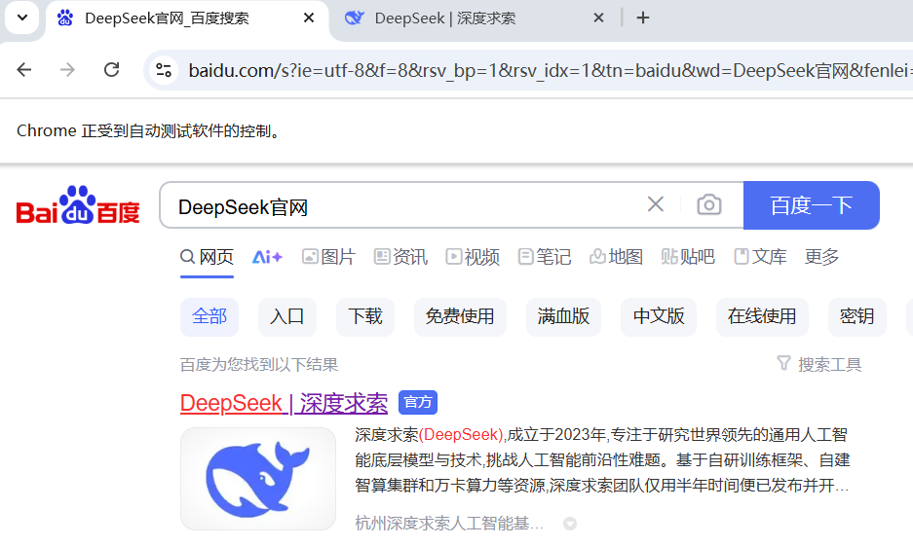913x546 pixels.
Task: Switch to 资讯 results
Action: click(400, 256)
